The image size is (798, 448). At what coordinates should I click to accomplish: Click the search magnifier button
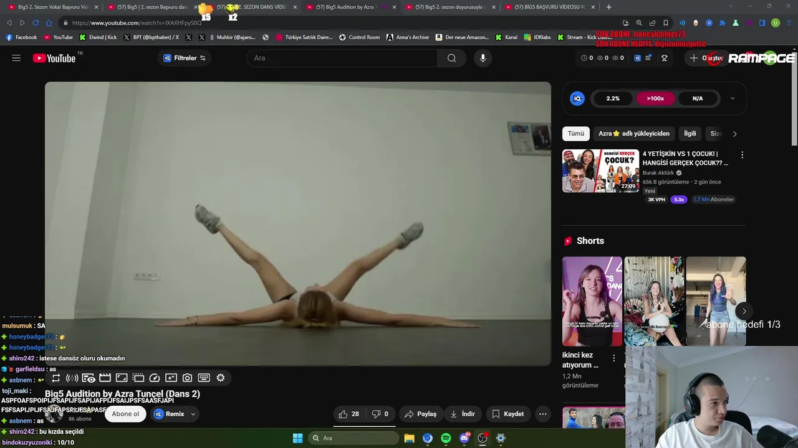click(451, 58)
